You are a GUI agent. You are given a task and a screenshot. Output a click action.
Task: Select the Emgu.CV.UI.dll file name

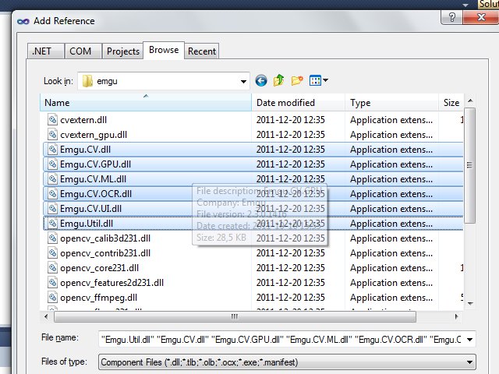pos(90,209)
